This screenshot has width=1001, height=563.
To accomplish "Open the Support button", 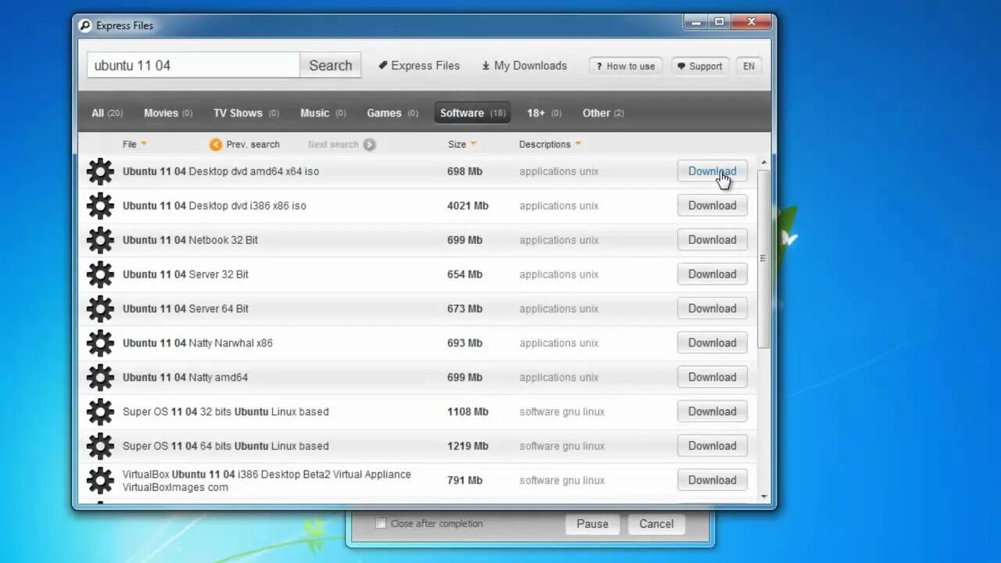I will coord(700,66).
